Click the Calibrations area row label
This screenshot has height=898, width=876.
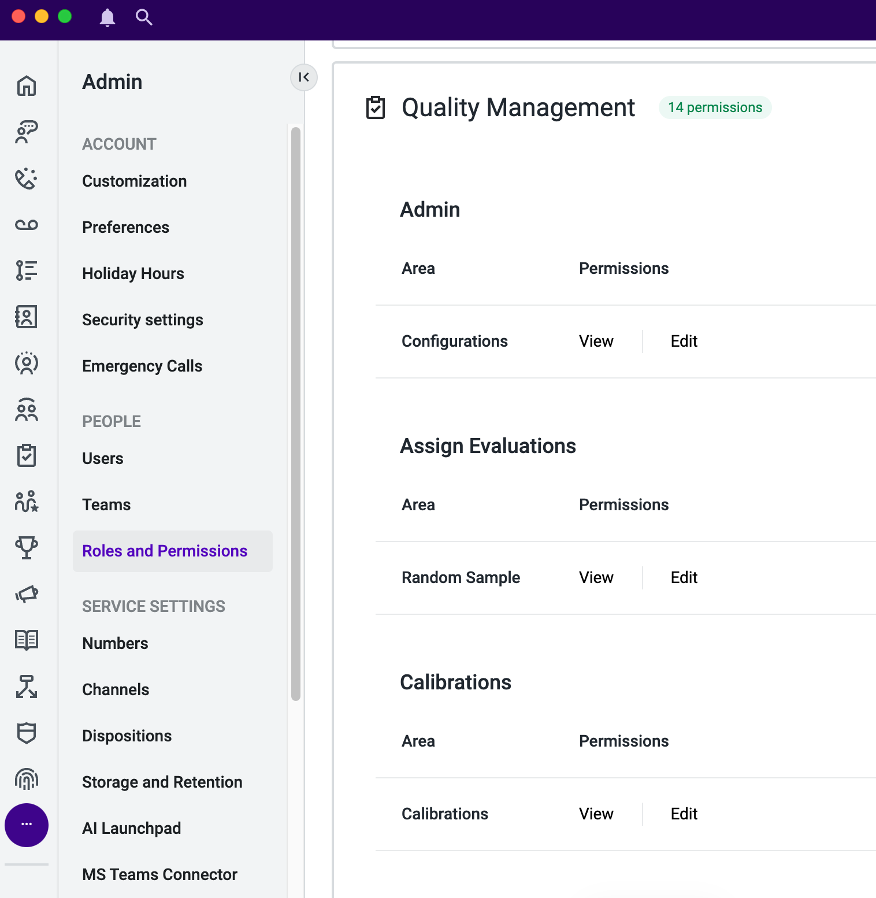click(445, 814)
